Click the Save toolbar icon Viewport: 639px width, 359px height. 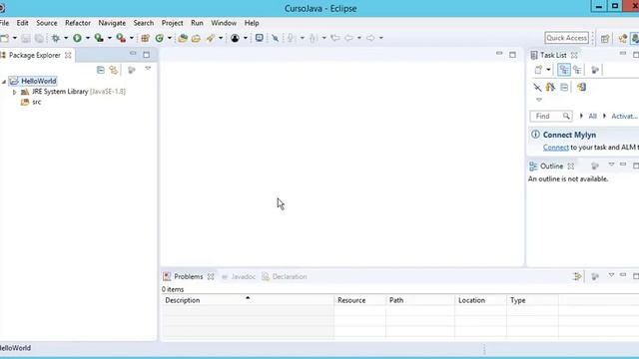tap(26, 38)
